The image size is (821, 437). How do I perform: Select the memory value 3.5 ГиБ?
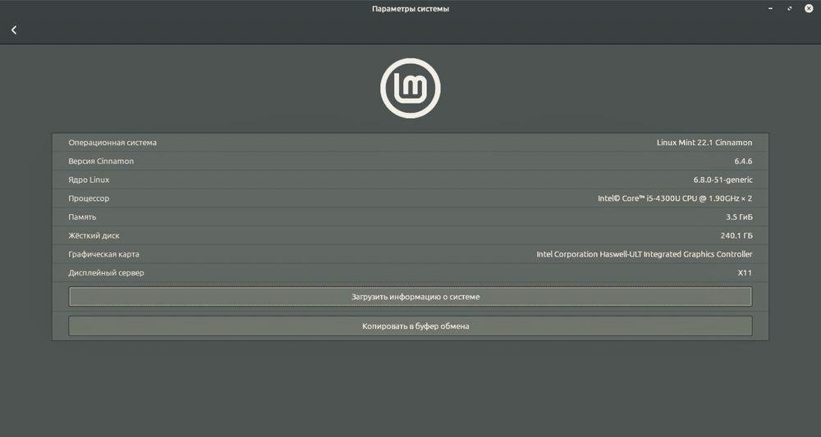click(739, 217)
